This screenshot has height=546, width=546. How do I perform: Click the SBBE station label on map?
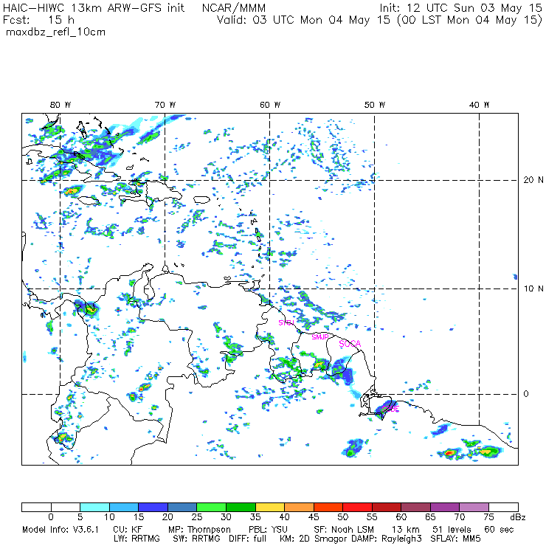[x=390, y=409]
